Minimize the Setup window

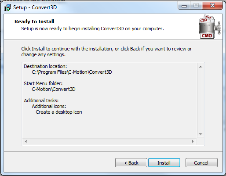(184, 6)
